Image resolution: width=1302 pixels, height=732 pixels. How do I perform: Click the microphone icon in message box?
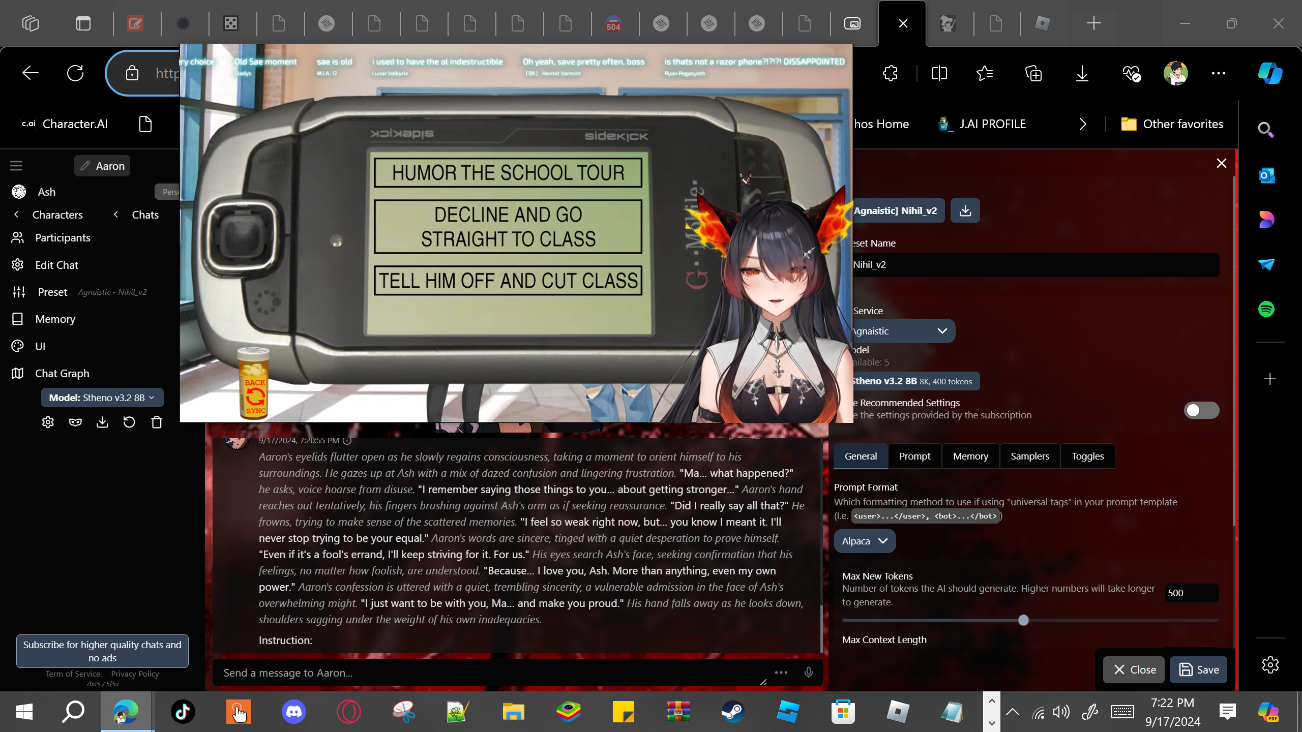(808, 673)
